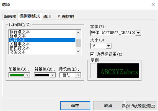Click the list scroll-up arrow
158x111 pixels.
(78, 33)
